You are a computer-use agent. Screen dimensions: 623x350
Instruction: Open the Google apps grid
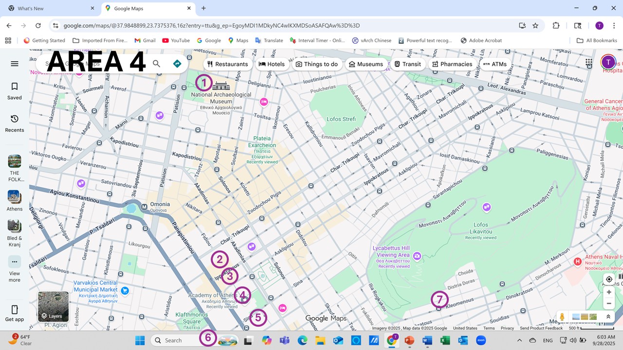(x=589, y=62)
